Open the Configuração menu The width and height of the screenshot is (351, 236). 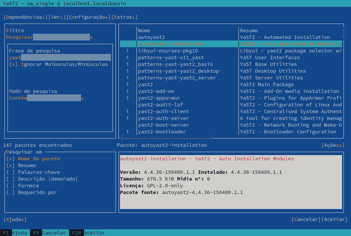[88, 17]
